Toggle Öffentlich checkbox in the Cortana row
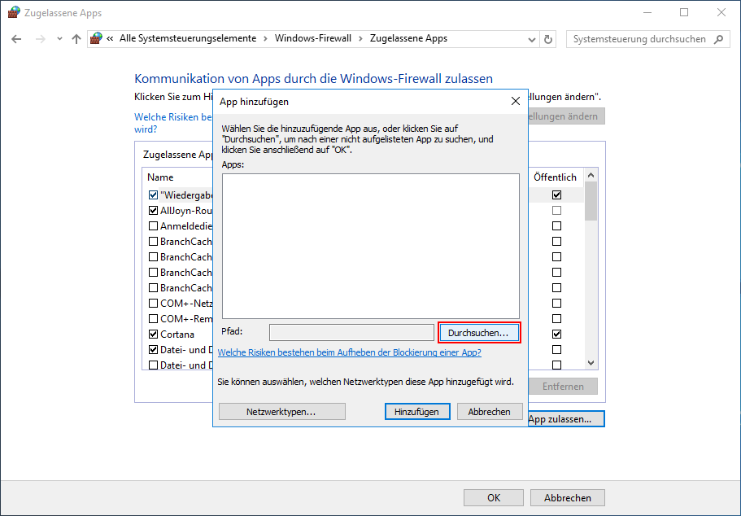Image resolution: width=741 pixels, height=516 pixels. coord(556,335)
